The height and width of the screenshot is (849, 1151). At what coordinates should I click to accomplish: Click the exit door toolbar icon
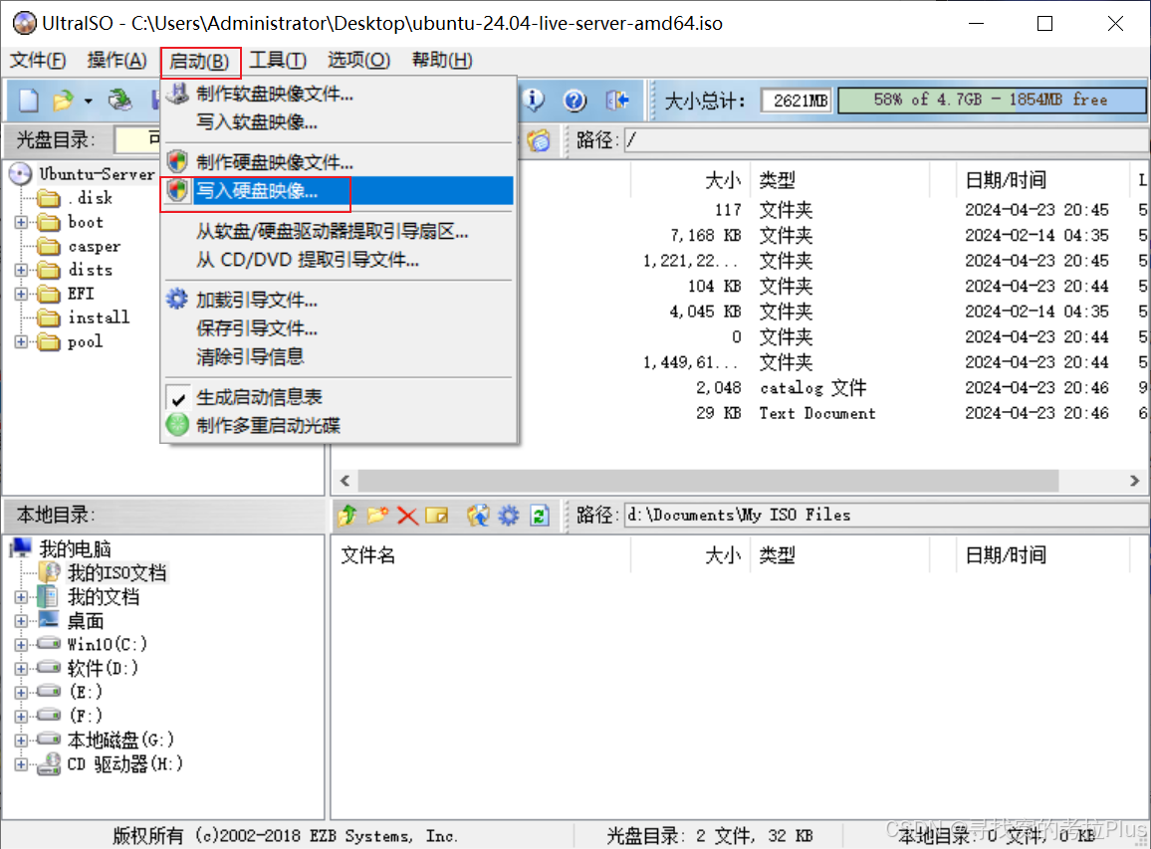point(616,100)
